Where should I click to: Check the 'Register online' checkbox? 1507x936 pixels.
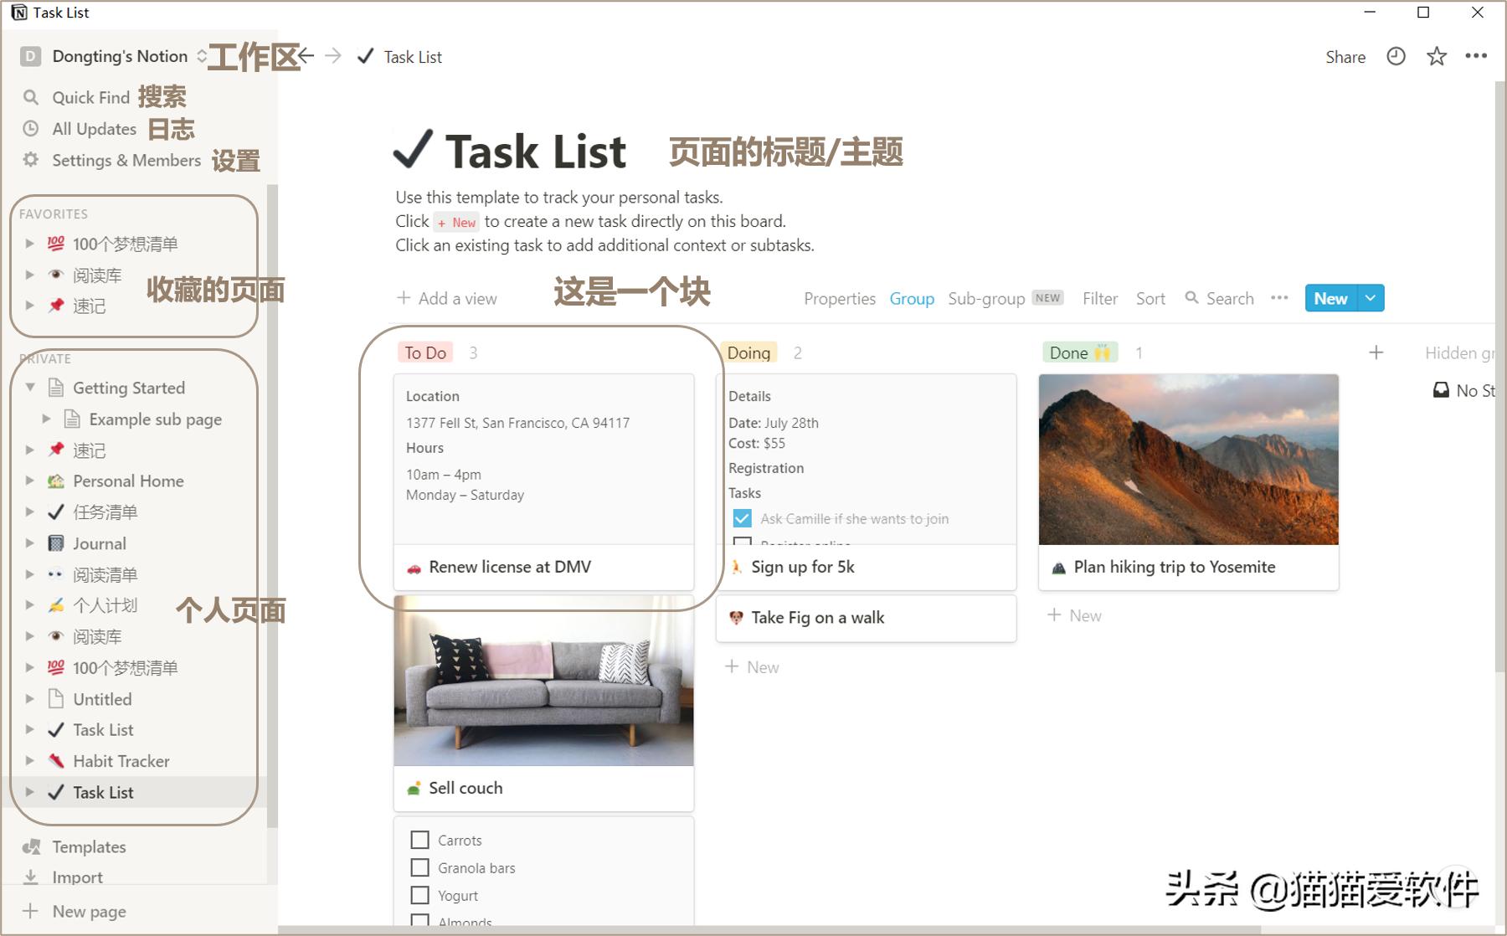[x=742, y=545]
